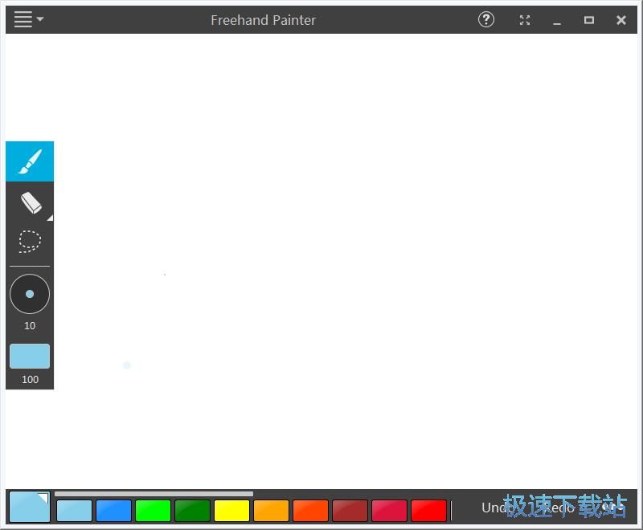Click the brush size value 10
This screenshot has width=643, height=530.
tap(30, 325)
